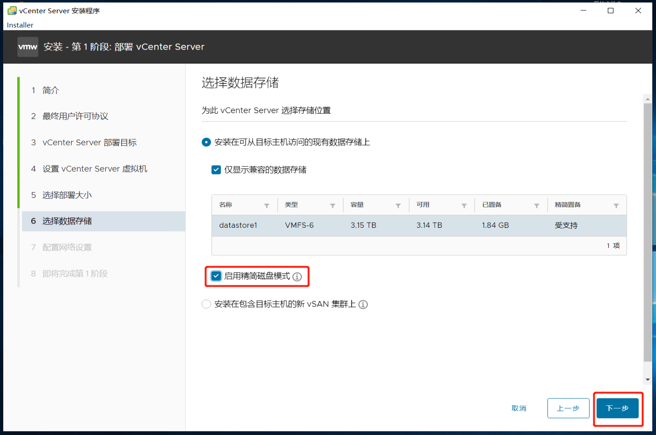Click the info icon beside 启用精简磁盘模式

click(x=298, y=276)
